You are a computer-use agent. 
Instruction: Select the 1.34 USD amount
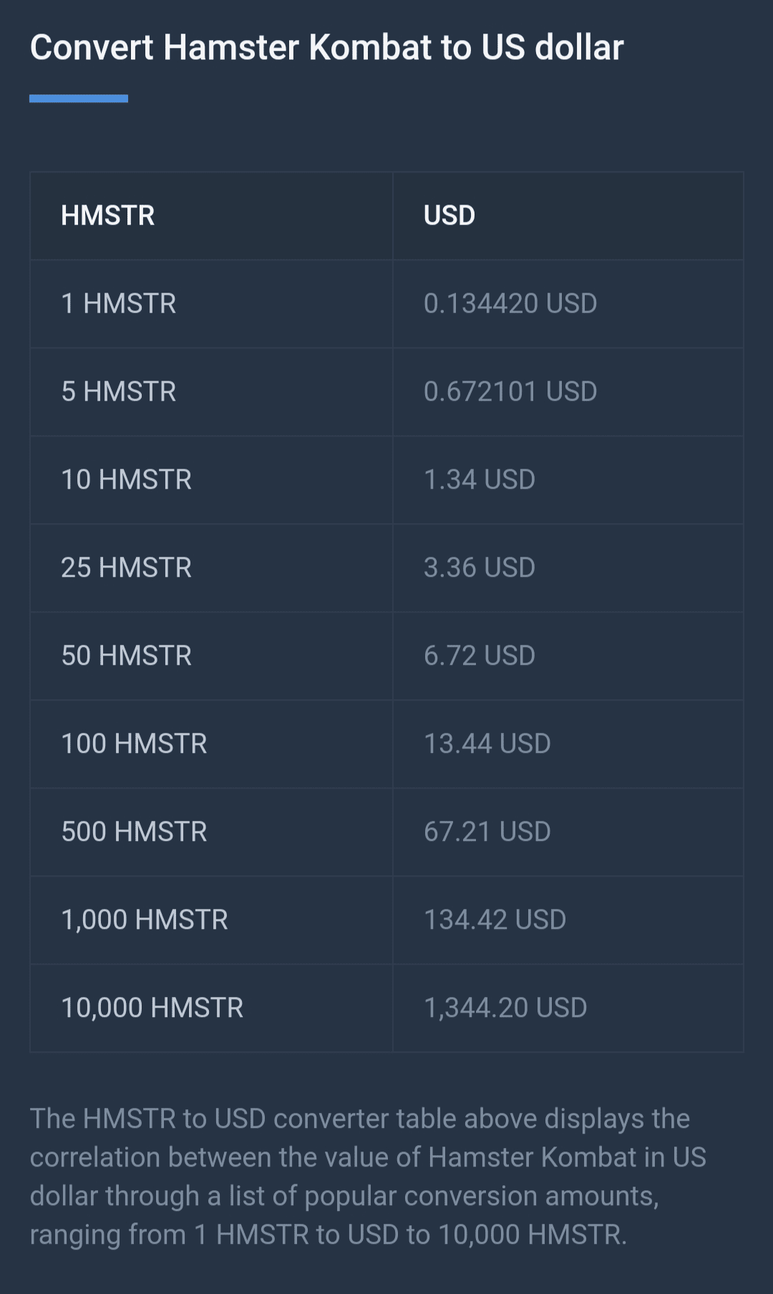(x=480, y=480)
